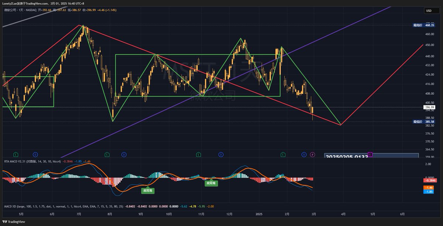Click the current price label 396.99 on axis

click(430, 107)
